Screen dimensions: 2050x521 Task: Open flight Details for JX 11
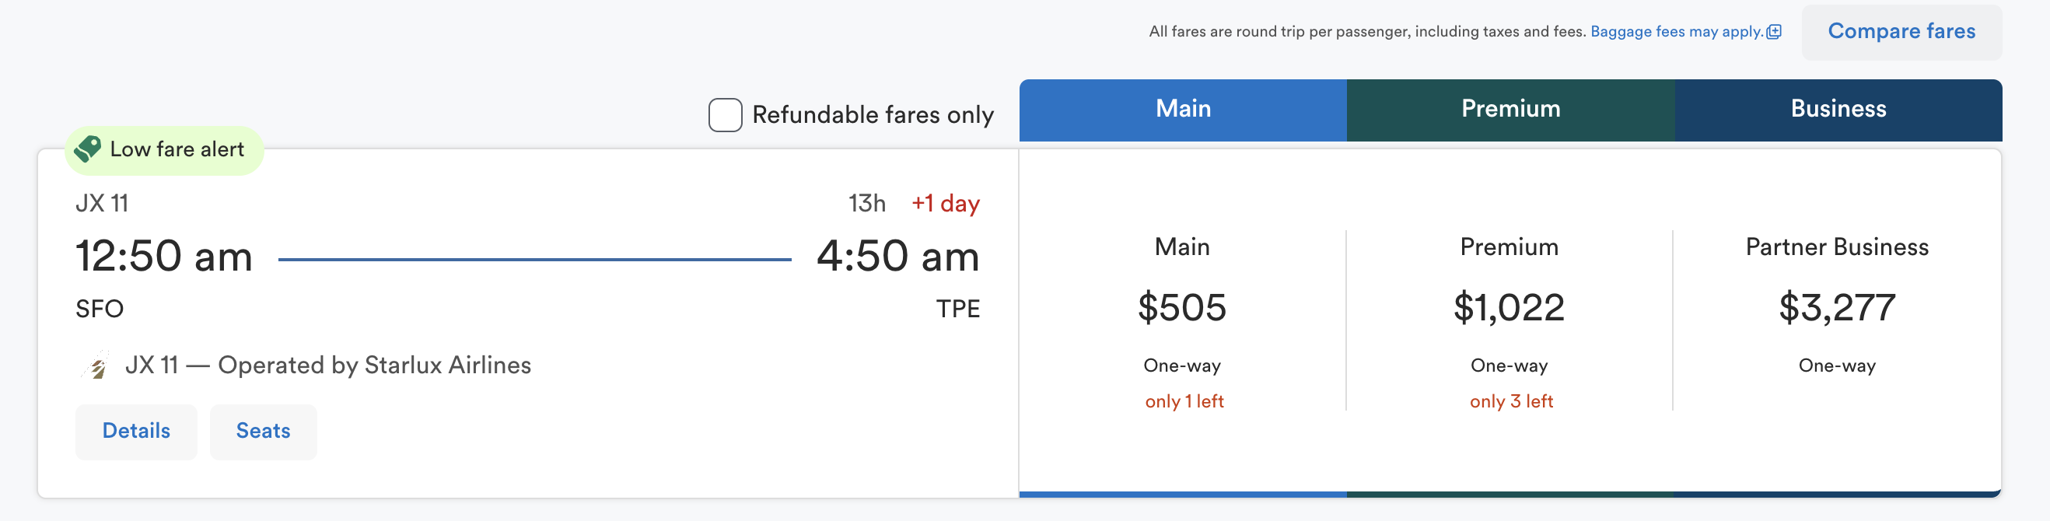(x=136, y=431)
